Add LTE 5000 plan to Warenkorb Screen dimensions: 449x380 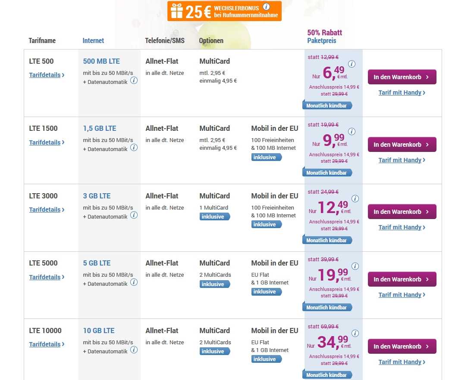pos(402,279)
